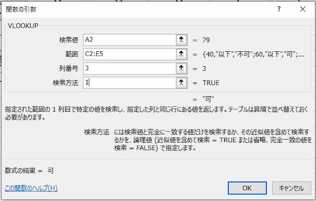Click the 検索方法 range selector arrow icon

pyautogui.click(x=182, y=82)
